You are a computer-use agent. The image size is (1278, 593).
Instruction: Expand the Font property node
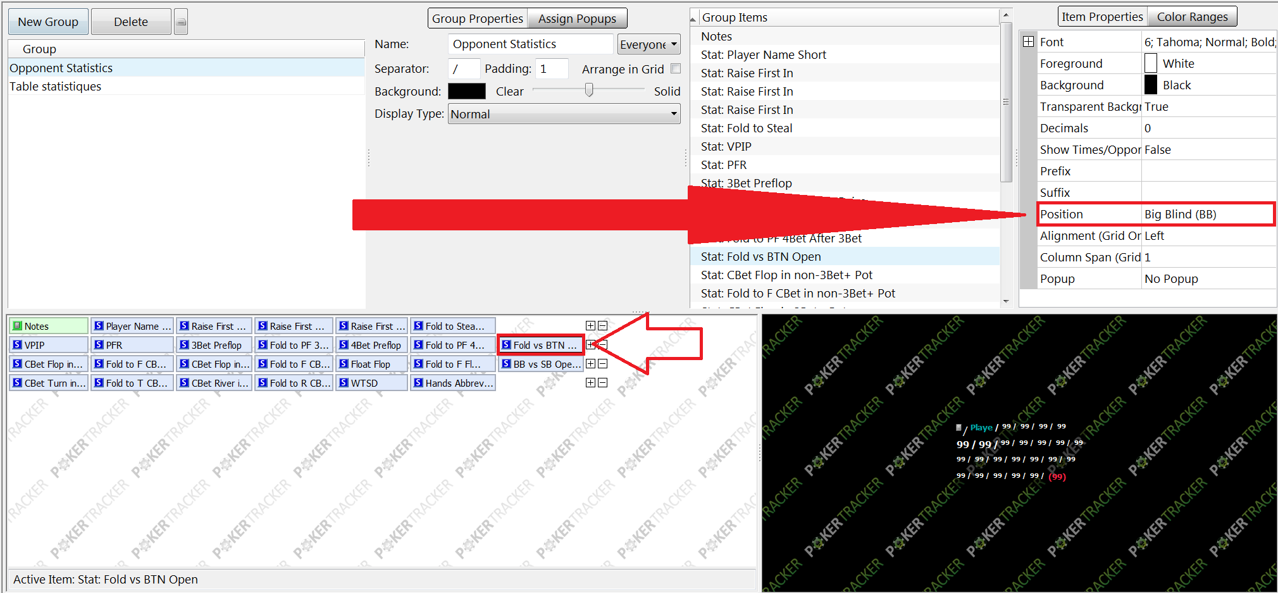(x=1029, y=42)
